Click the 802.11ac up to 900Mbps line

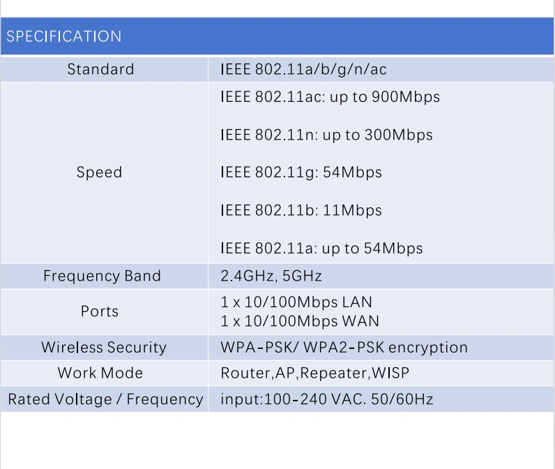click(330, 97)
